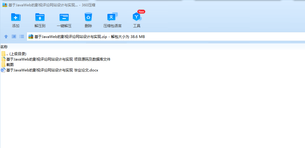
Task: Click the 删除 (Delete) recycle icon
Action: coord(88,17)
